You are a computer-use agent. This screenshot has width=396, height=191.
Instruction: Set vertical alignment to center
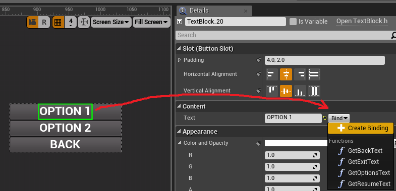pyautogui.click(x=286, y=91)
